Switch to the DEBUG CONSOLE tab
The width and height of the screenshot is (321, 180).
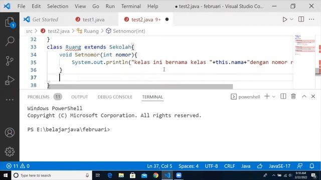(115, 97)
